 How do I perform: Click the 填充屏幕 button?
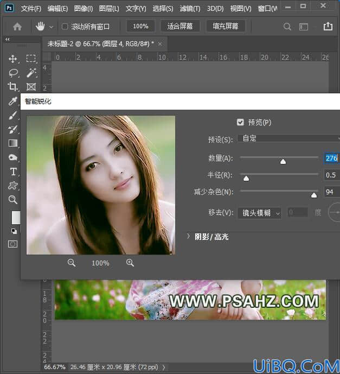[226, 26]
